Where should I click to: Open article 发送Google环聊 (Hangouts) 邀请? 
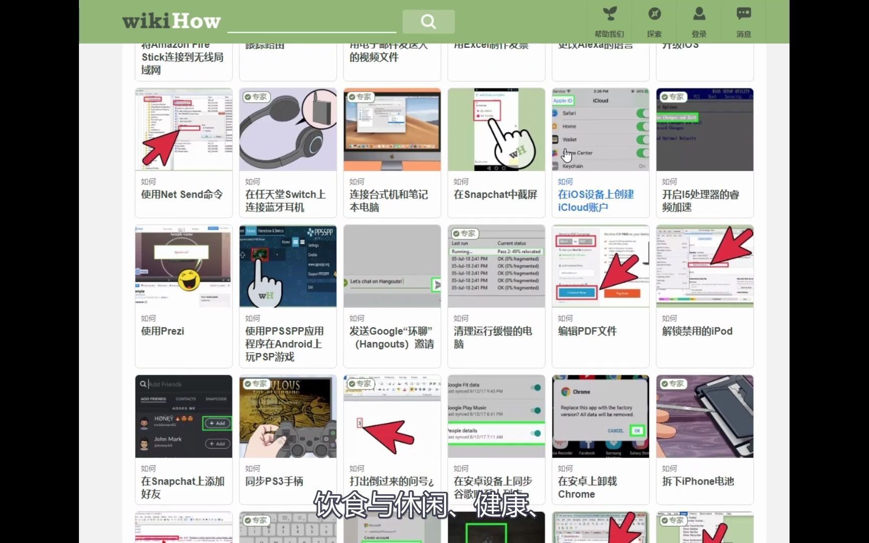tap(392, 338)
